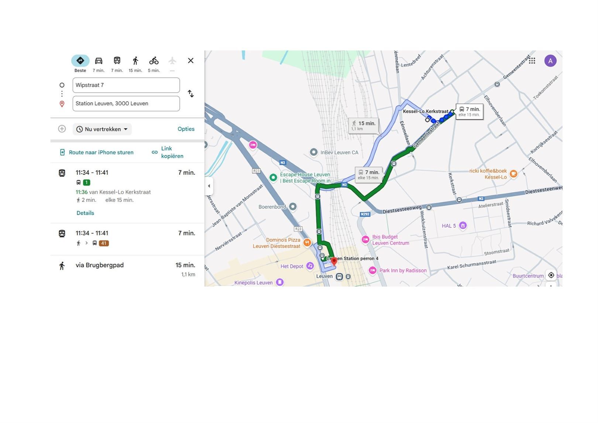598x423 pixels.
Task: Open the Opties route options
Action: click(186, 129)
